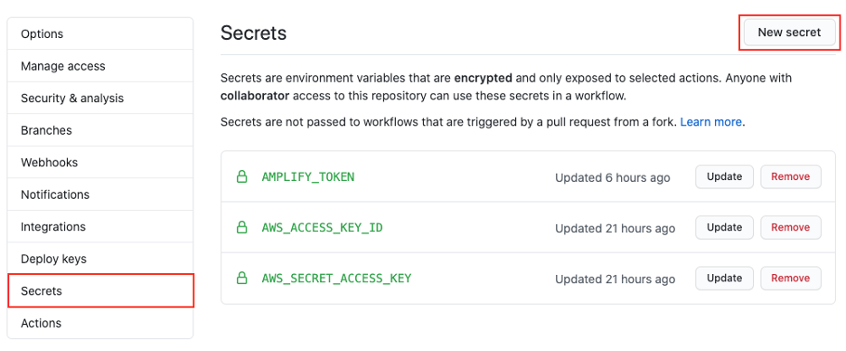
Task: Select the Integrations sidebar item
Action: pyautogui.click(x=100, y=226)
